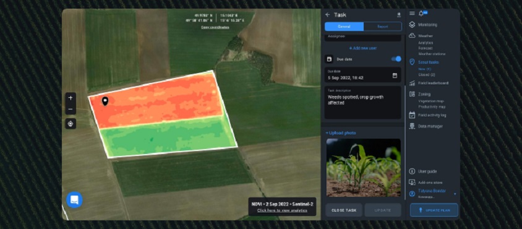Open Field leaderboard in the sidebar
Image resolution: width=522 pixels, height=229 pixels.
click(x=433, y=83)
